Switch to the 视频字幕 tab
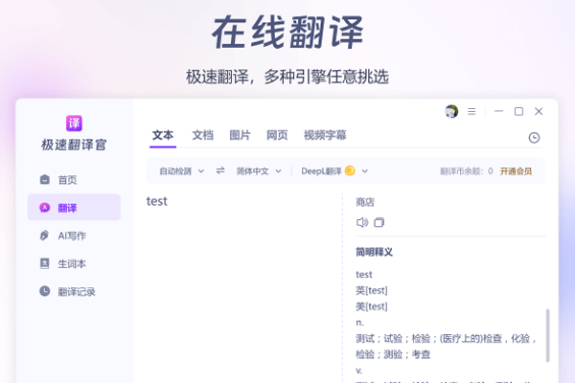Image resolution: width=575 pixels, height=383 pixels. coord(325,135)
